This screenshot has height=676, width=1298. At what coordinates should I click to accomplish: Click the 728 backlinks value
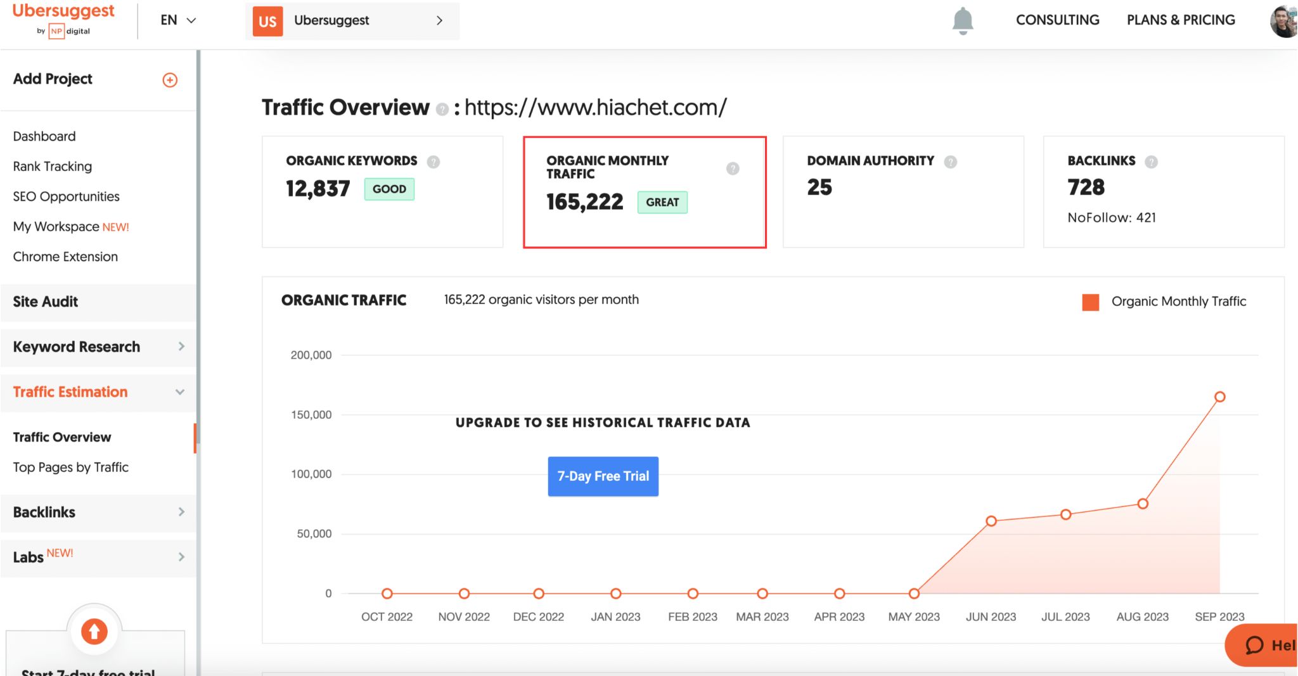(1086, 188)
